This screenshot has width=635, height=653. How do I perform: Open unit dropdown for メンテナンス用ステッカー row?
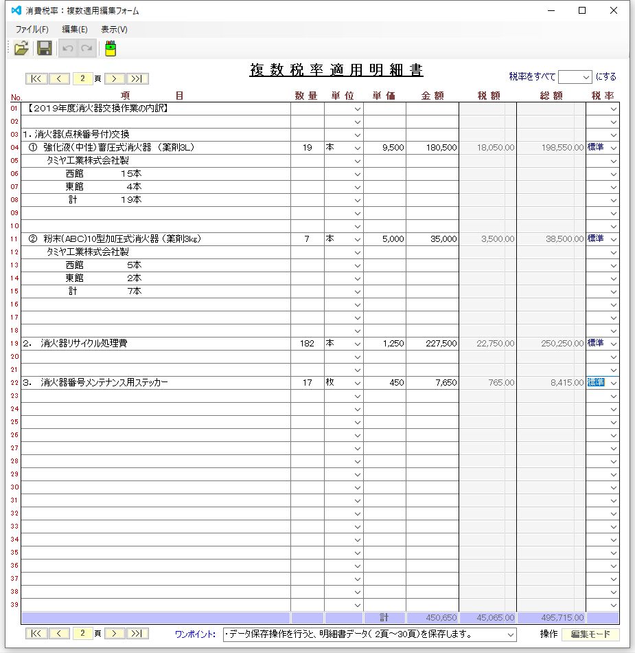click(x=357, y=383)
